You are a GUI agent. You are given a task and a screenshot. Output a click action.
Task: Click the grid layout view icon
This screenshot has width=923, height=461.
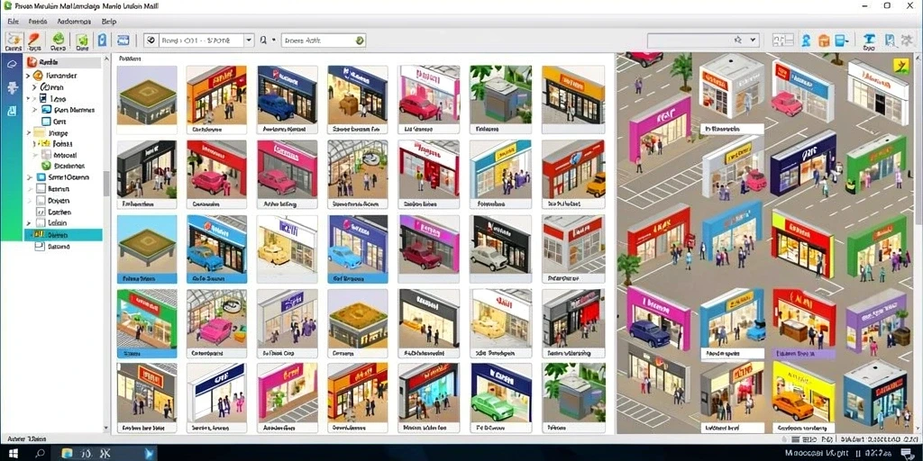[x=783, y=40]
